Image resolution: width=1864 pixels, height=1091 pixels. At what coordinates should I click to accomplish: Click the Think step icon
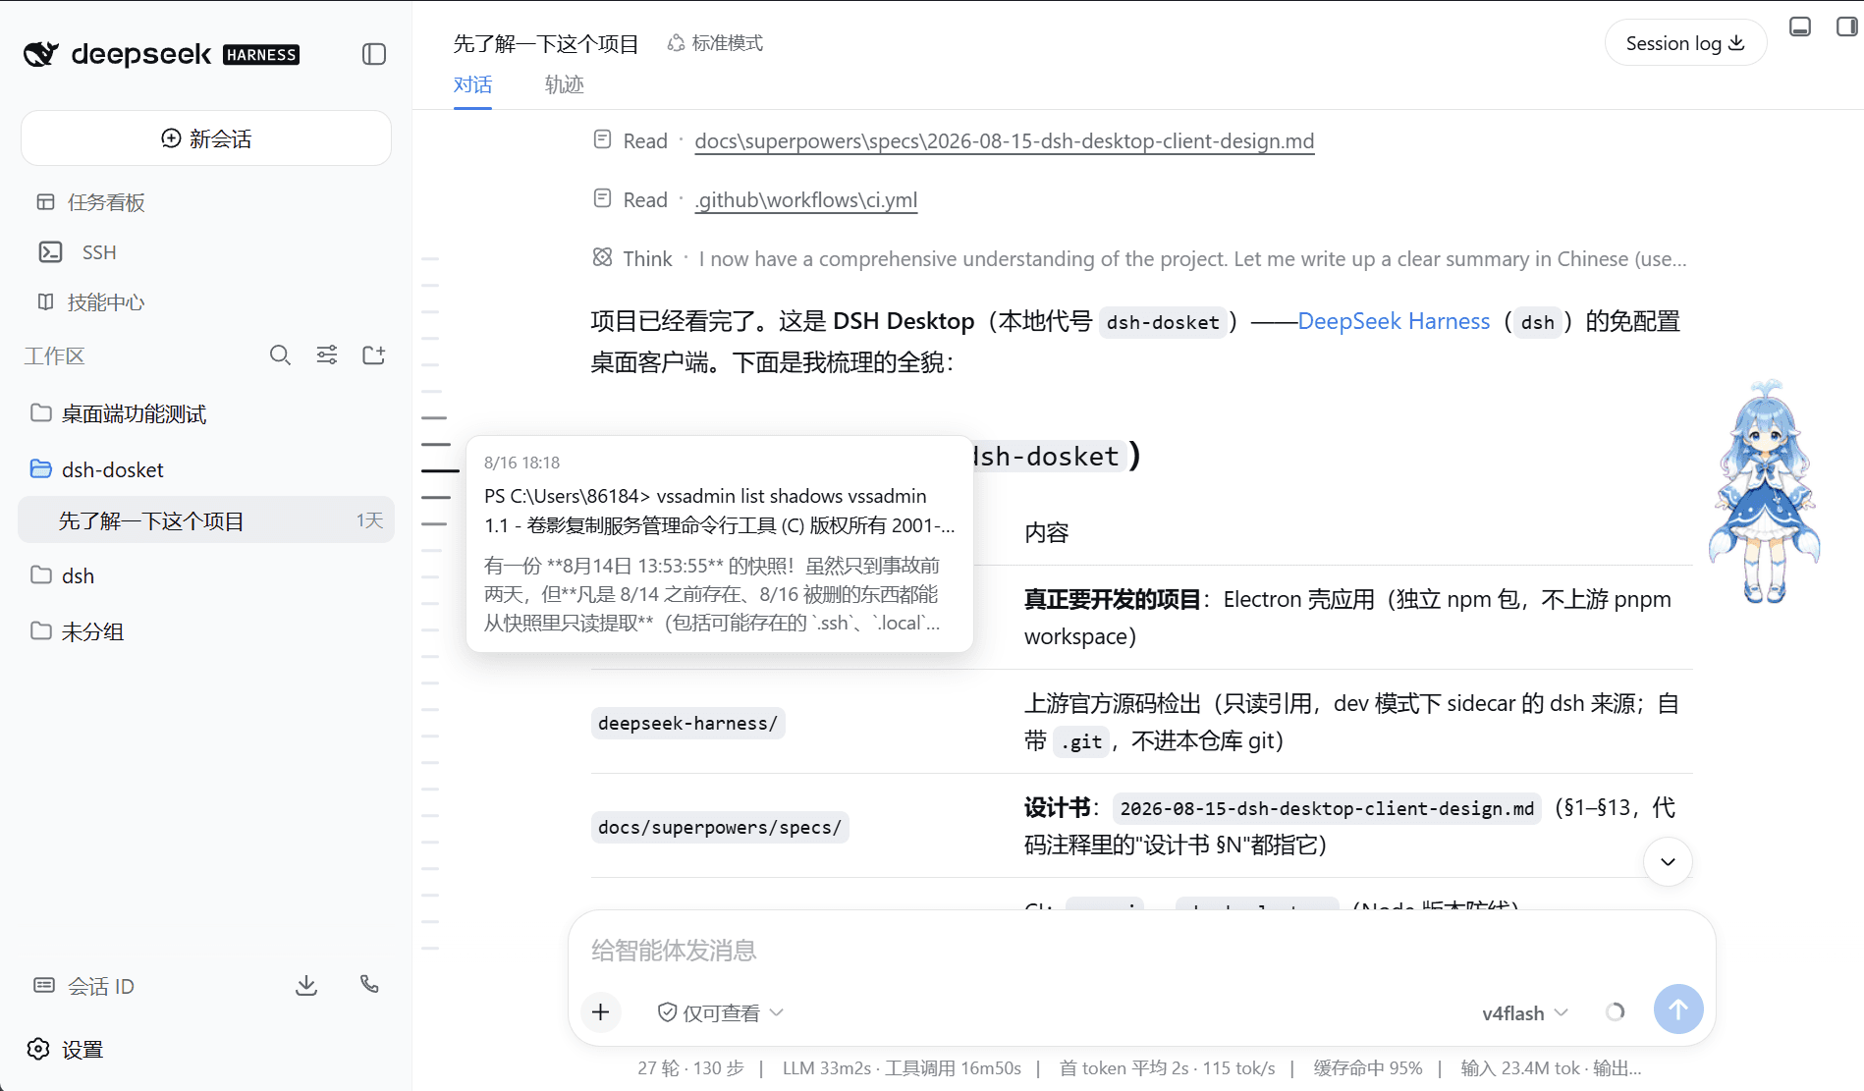(603, 257)
